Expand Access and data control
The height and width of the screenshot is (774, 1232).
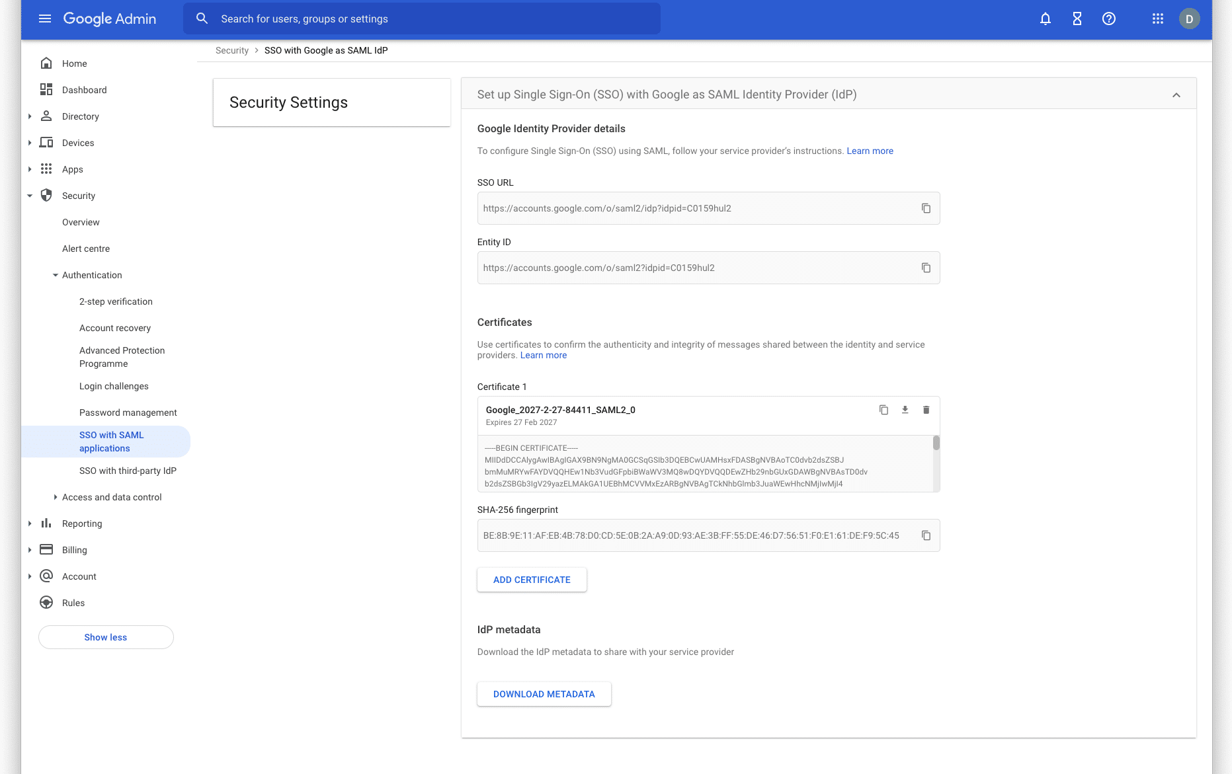coord(56,497)
